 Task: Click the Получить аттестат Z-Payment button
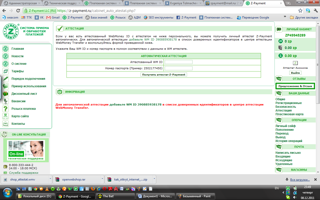(164, 74)
